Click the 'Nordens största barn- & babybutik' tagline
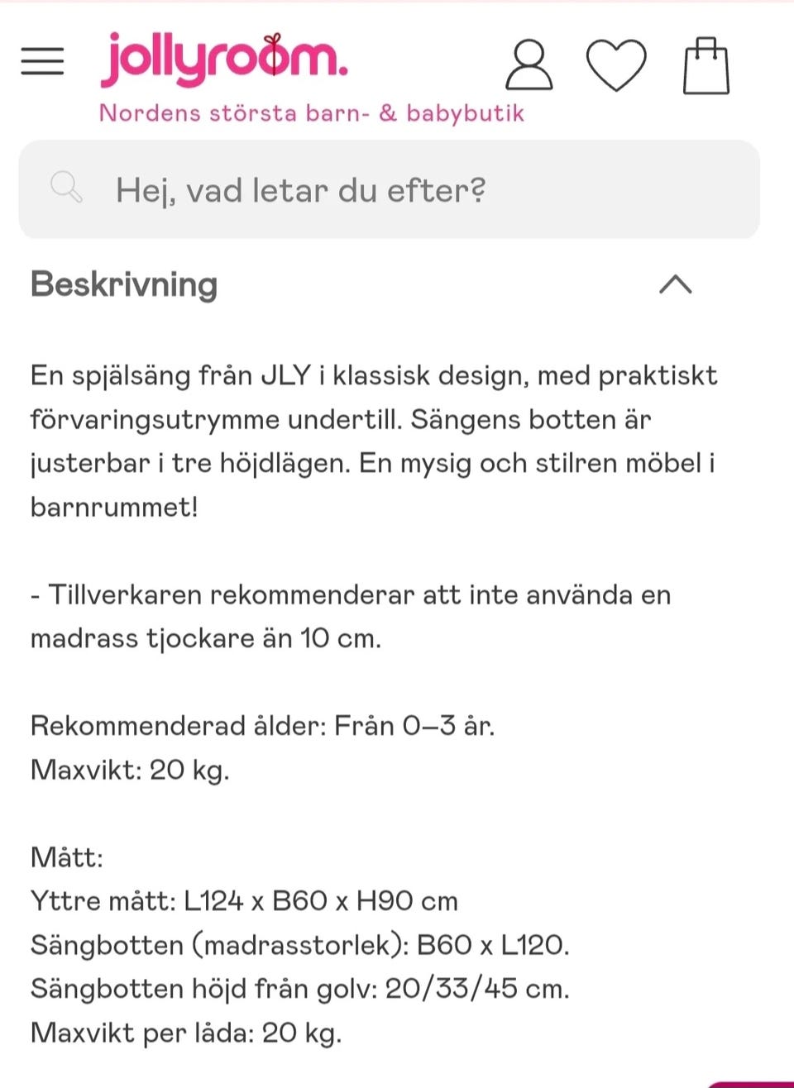 pyautogui.click(x=311, y=113)
